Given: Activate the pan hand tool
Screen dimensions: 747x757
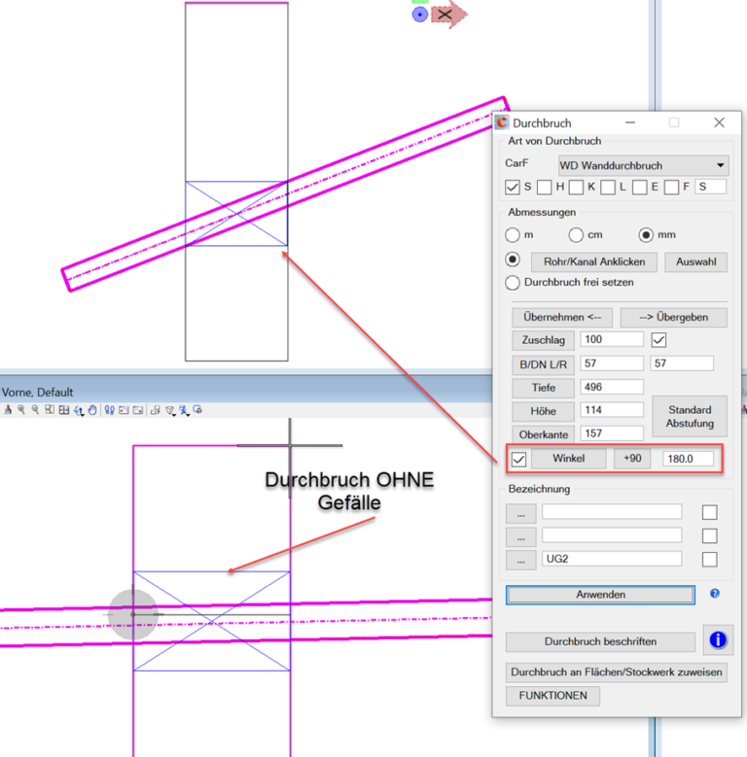Looking at the screenshot, I should 92,410.
